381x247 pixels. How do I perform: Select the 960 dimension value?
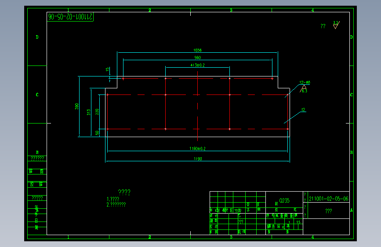[x=198, y=58]
